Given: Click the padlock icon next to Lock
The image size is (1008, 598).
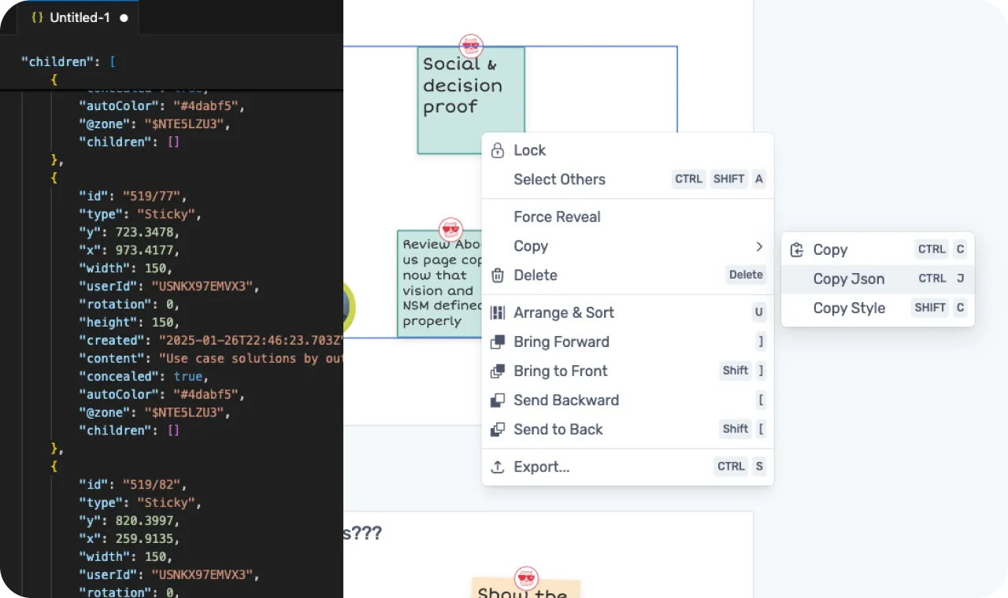Looking at the screenshot, I should pos(497,149).
